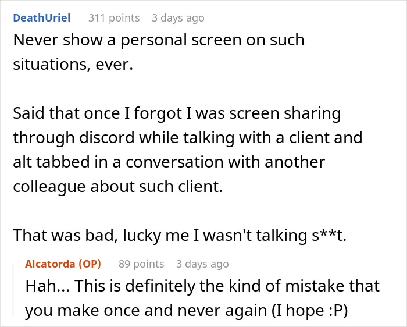Open Alcatorda's user profile
This screenshot has width=407, height=327.
(x=50, y=264)
